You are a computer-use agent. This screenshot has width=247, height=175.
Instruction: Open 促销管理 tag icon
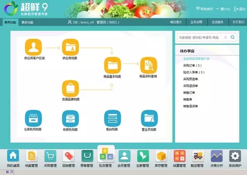(x=69, y=156)
